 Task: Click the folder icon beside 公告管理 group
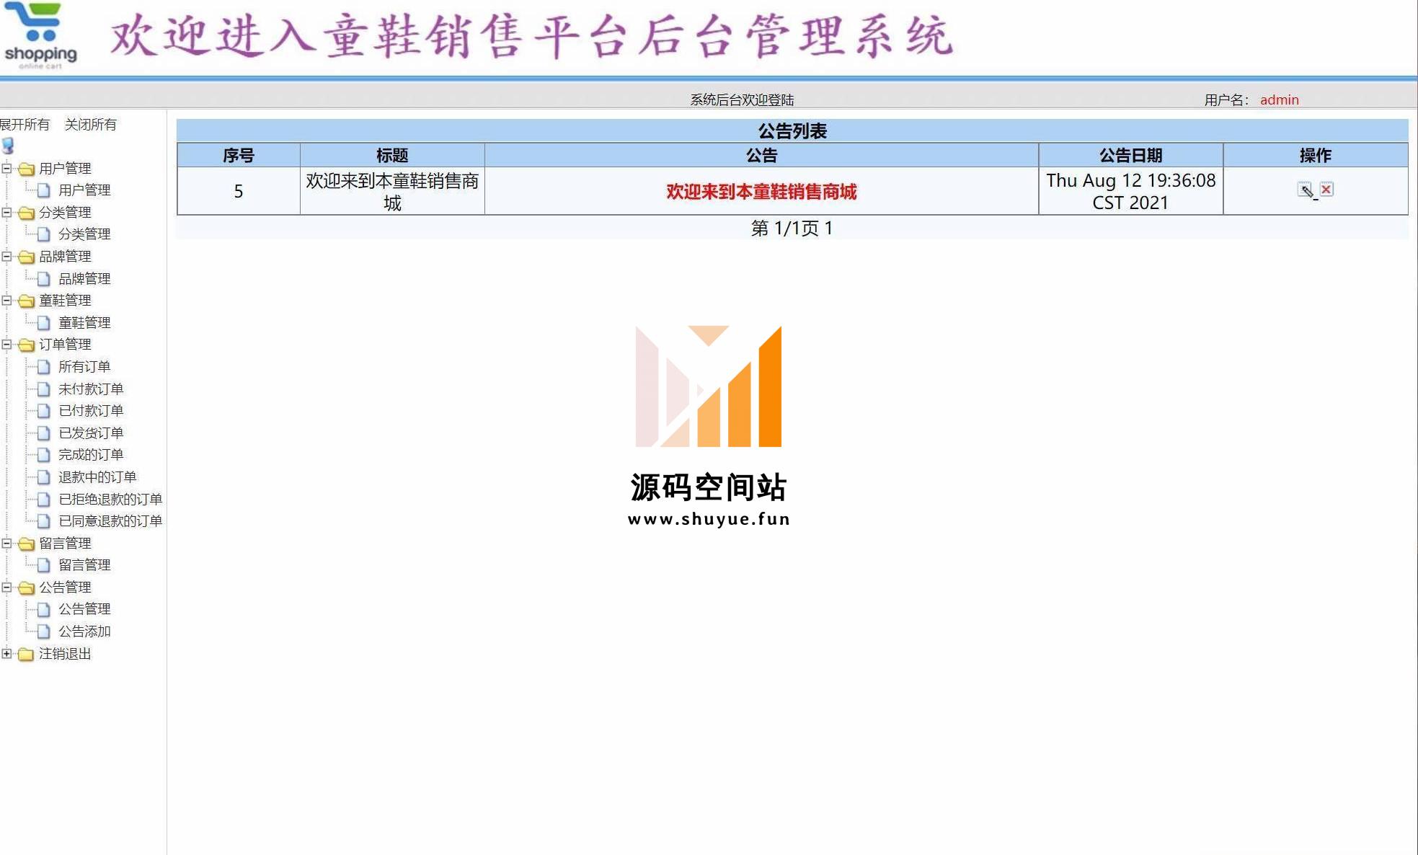coord(27,588)
